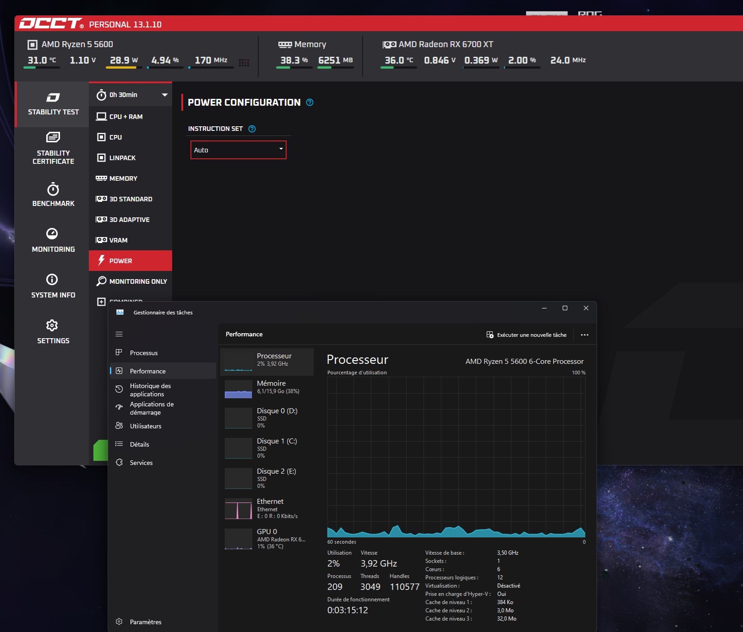Select the VRAM test
Viewport: 743px width, 632px height.
click(x=130, y=240)
